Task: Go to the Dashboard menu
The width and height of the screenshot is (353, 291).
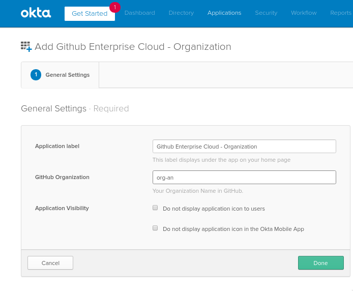Action: click(139, 13)
